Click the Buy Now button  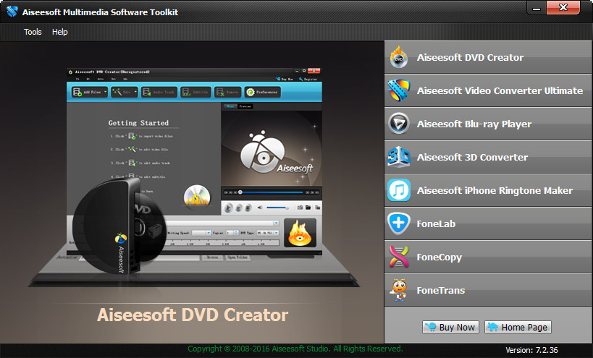[x=450, y=327]
